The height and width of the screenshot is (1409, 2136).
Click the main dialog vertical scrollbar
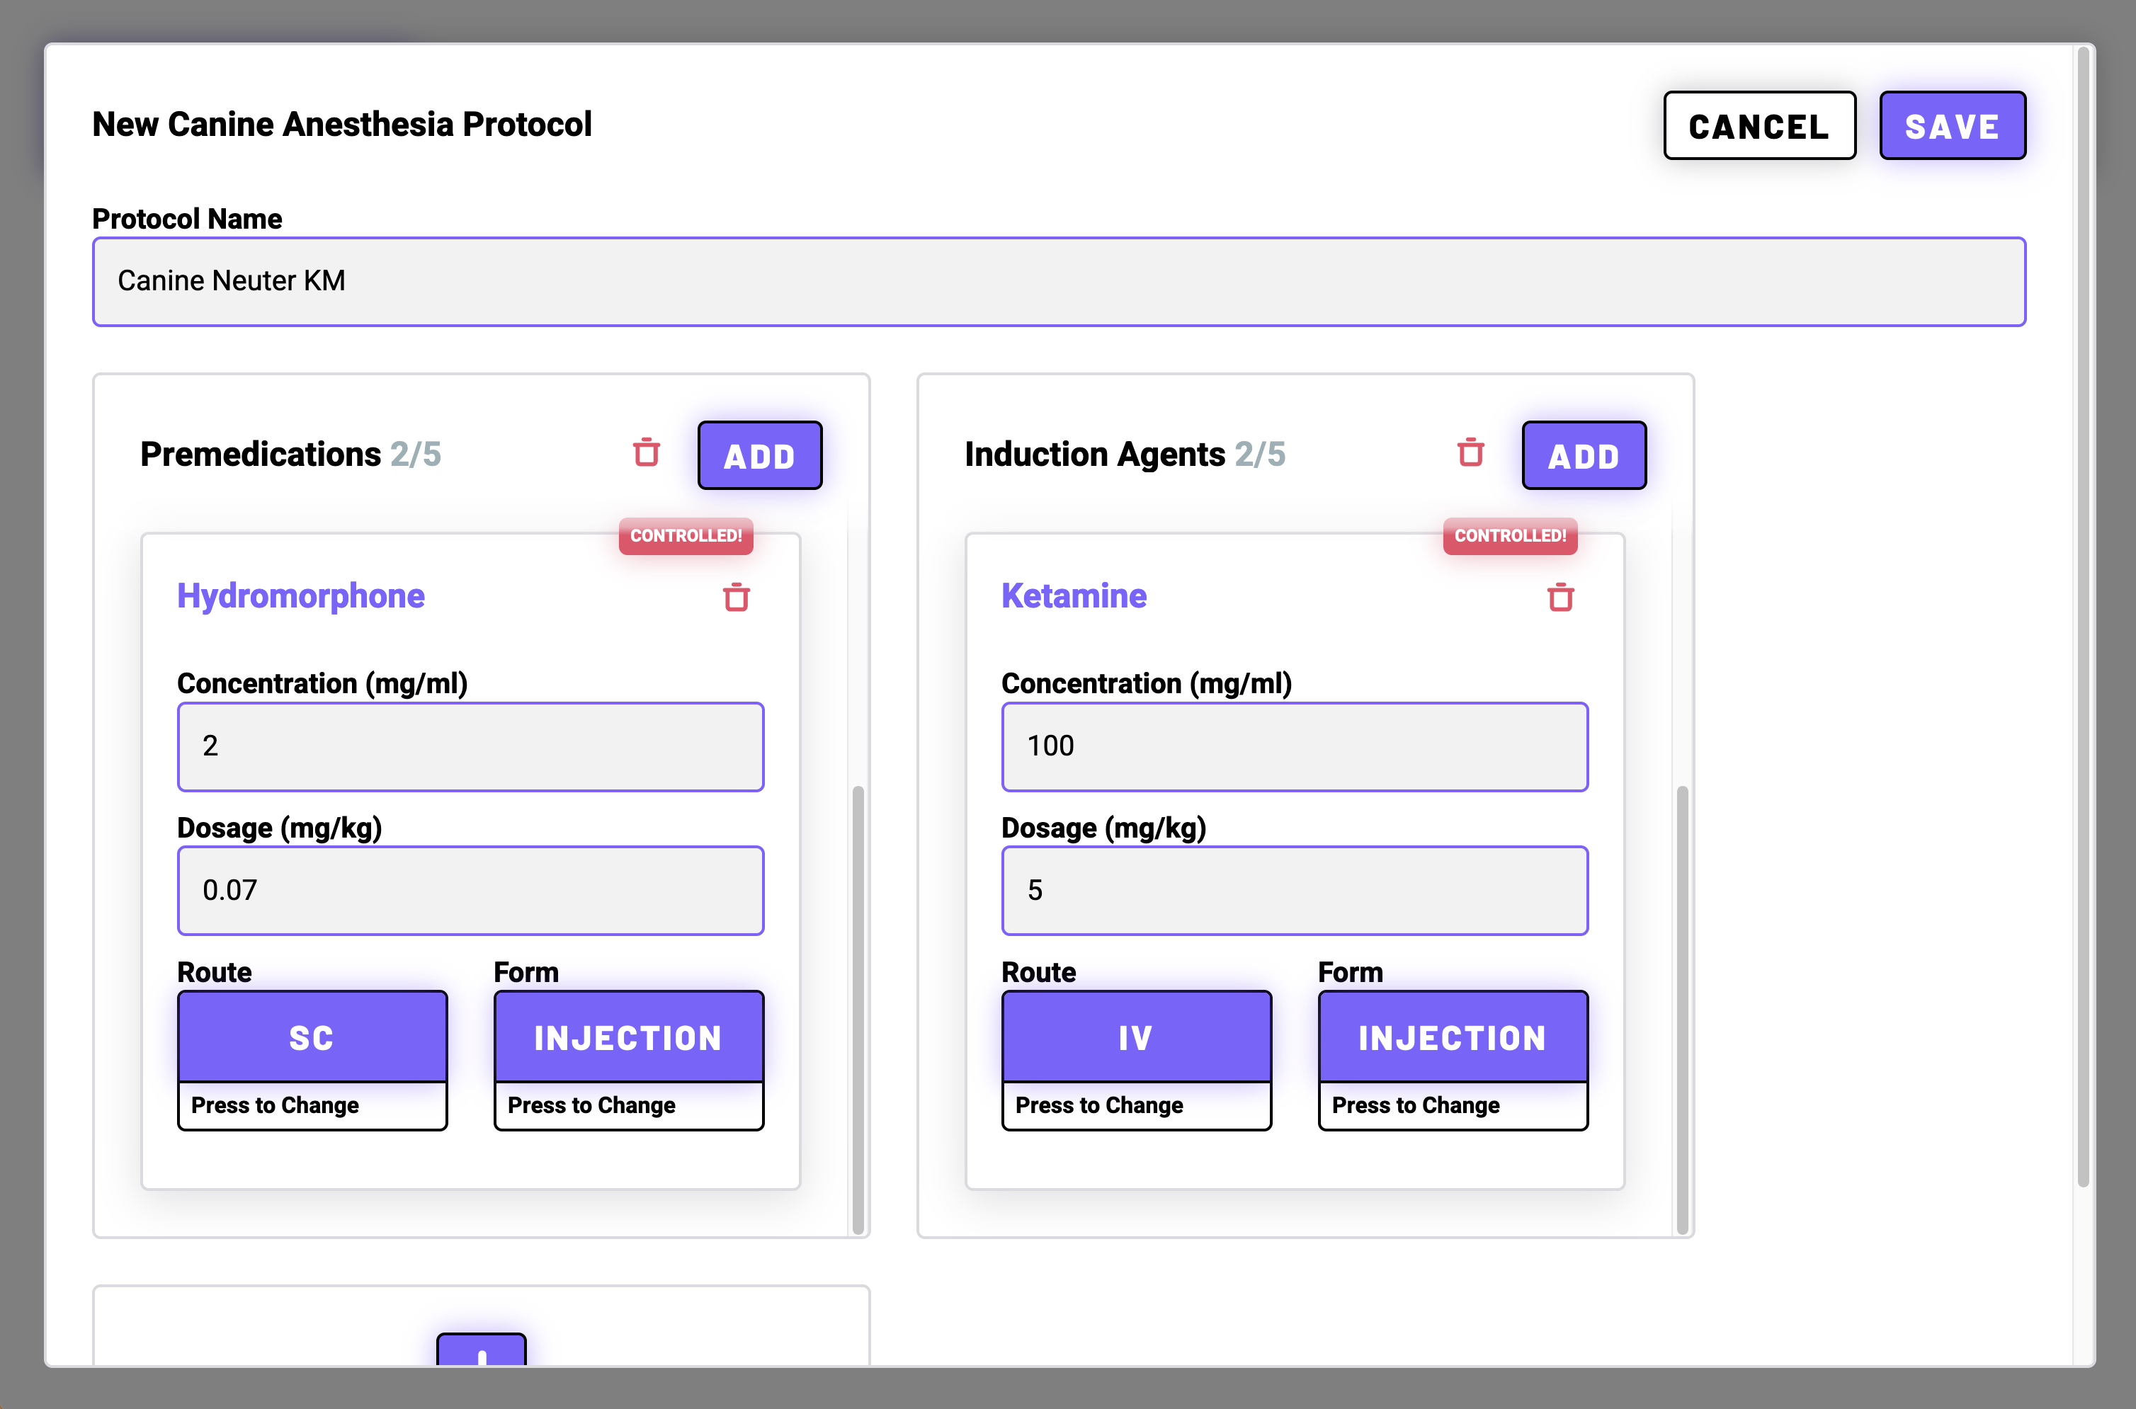(x=2082, y=617)
